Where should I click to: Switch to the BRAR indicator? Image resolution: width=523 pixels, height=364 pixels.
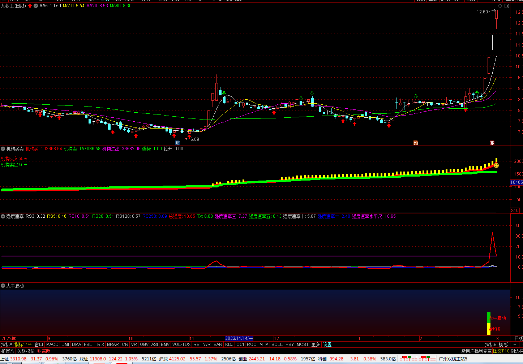[x=113, y=344]
